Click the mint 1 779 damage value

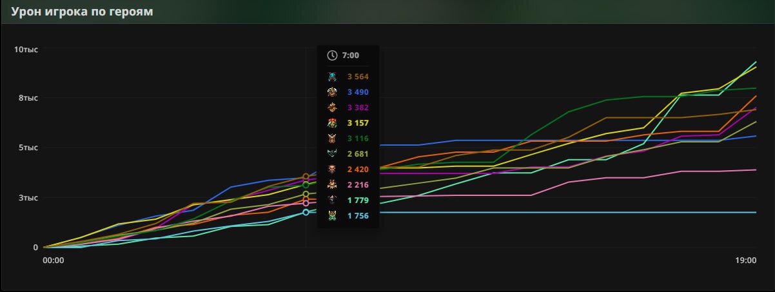358,200
